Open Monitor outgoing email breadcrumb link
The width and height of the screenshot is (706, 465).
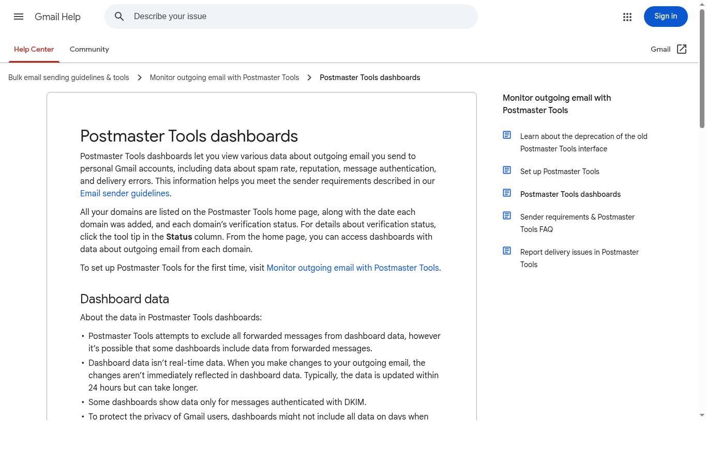[x=224, y=78]
